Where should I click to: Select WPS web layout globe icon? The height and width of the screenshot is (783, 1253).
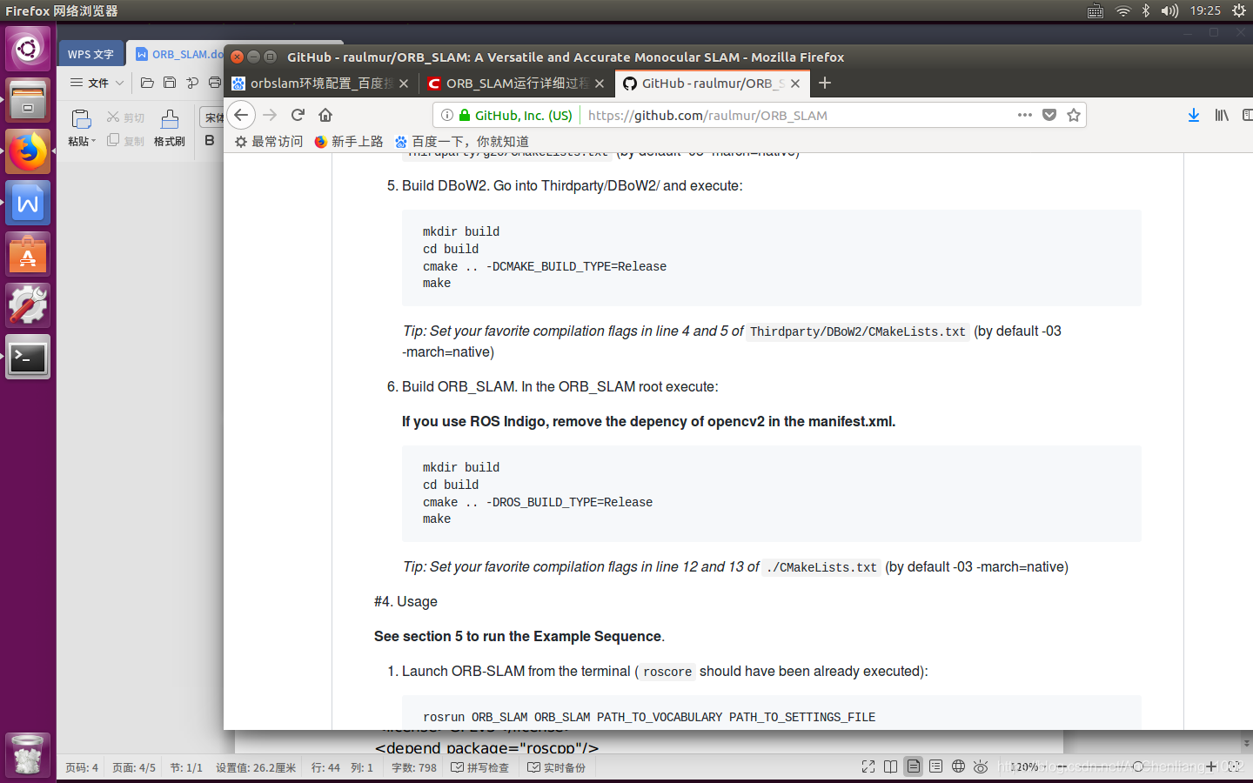coord(958,766)
